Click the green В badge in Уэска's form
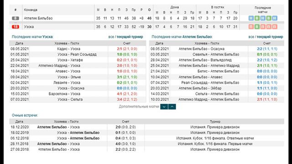This screenshot has height=164, width=292. tap(257, 26)
